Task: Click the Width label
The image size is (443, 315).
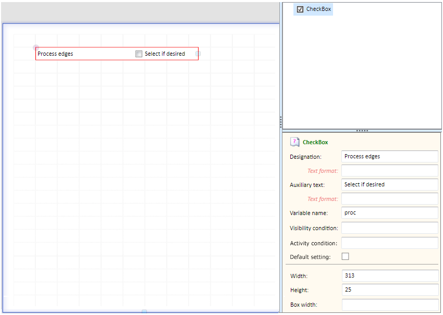Action: [x=299, y=276]
